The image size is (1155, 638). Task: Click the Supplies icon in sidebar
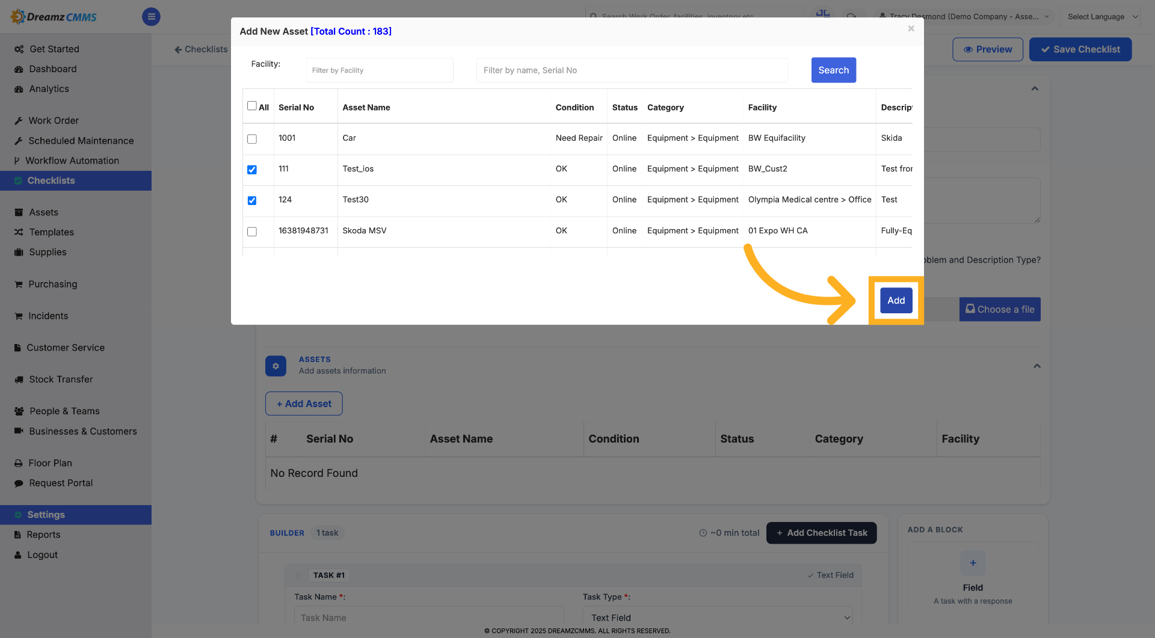click(x=19, y=252)
